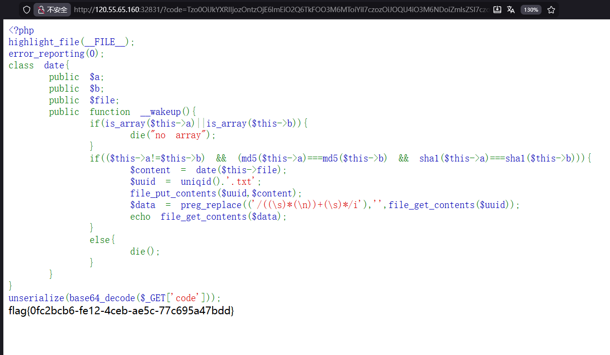Click the flag text at page bottom
The width and height of the screenshot is (610, 355).
coord(121,310)
